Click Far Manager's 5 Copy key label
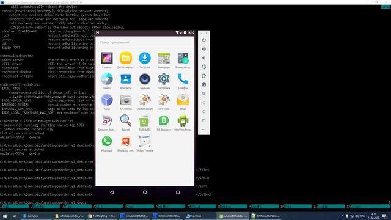Viewport: 391px width, 220px height. click(140, 207)
